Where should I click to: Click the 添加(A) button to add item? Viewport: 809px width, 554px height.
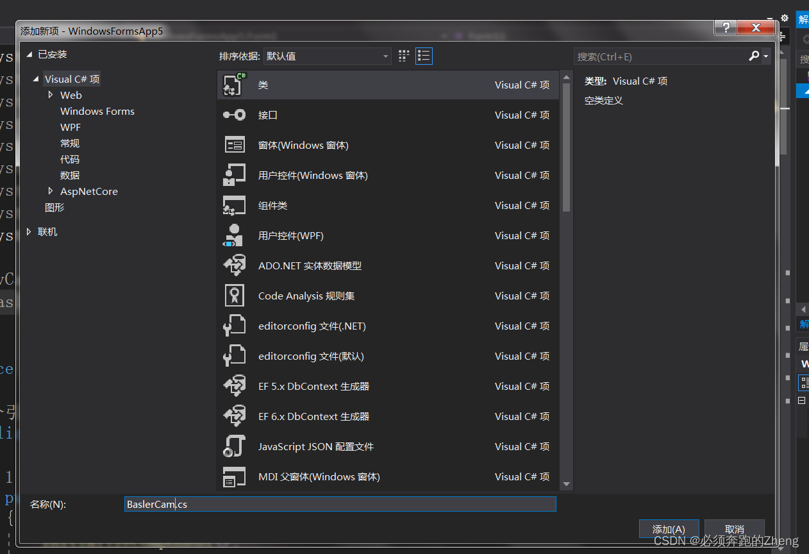click(x=669, y=528)
